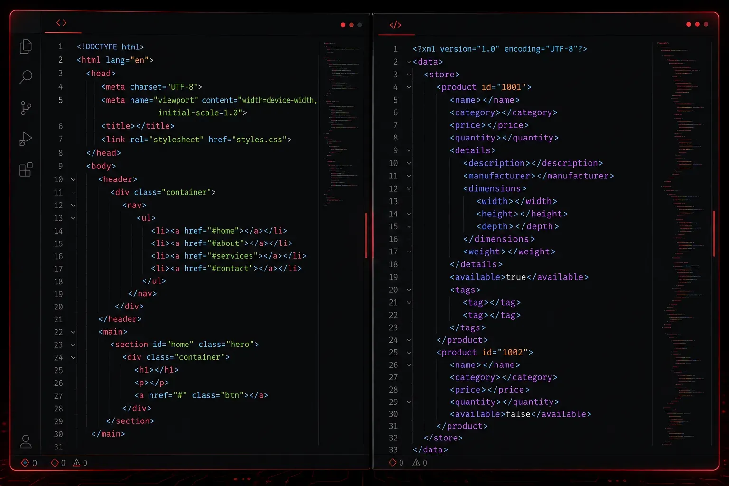729x486 pixels.
Task: Click the <title></title> line
Action: (x=138, y=126)
